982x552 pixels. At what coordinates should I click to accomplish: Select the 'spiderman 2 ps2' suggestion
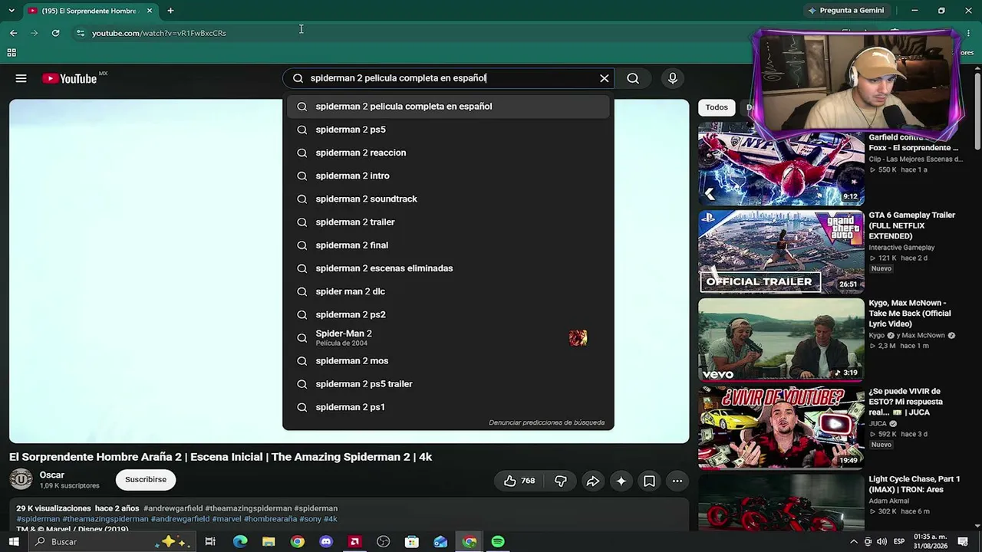448,314
